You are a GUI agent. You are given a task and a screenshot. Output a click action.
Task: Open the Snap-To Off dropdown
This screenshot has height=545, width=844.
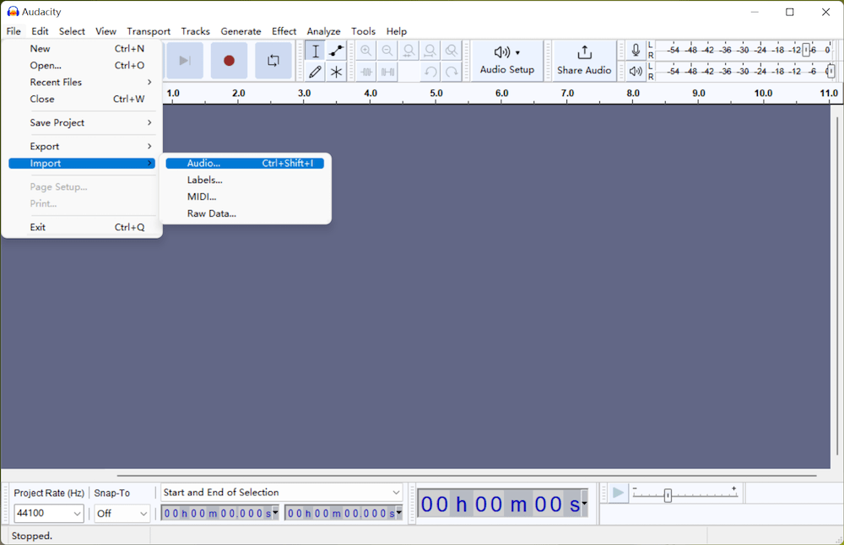coord(122,513)
